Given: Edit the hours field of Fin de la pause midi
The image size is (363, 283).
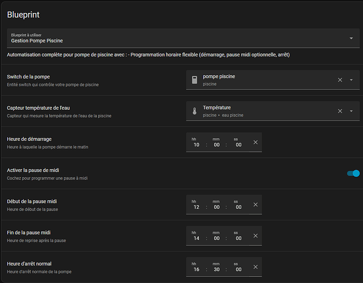Looking at the screenshot, I should (196, 238).
